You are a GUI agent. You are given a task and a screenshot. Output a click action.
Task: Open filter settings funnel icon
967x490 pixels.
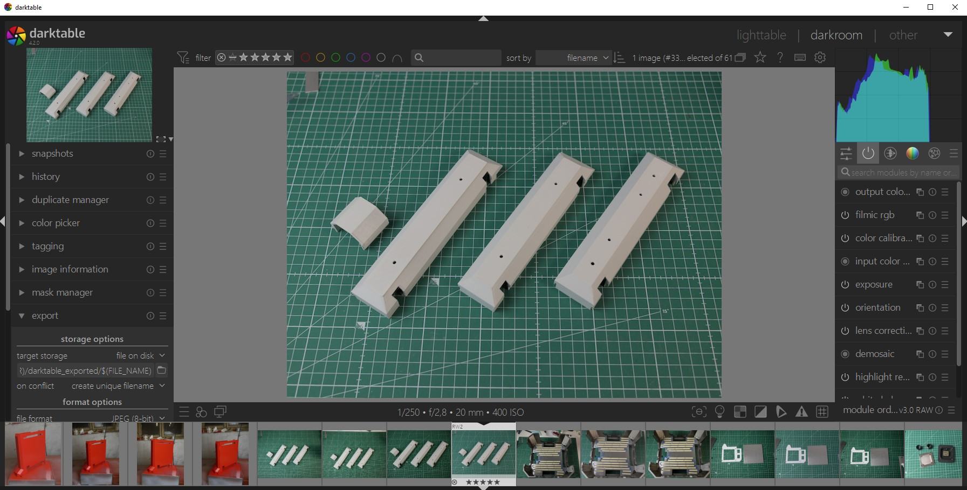[183, 58]
